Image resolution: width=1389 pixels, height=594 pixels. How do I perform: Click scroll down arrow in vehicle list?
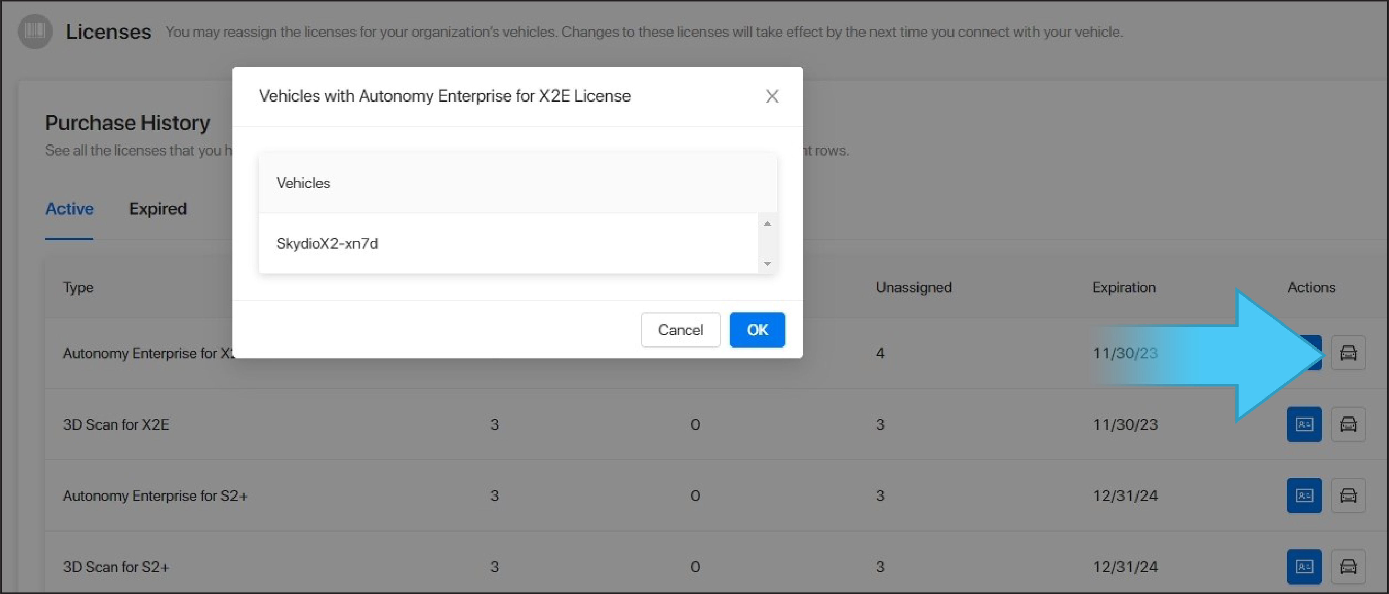tap(767, 264)
